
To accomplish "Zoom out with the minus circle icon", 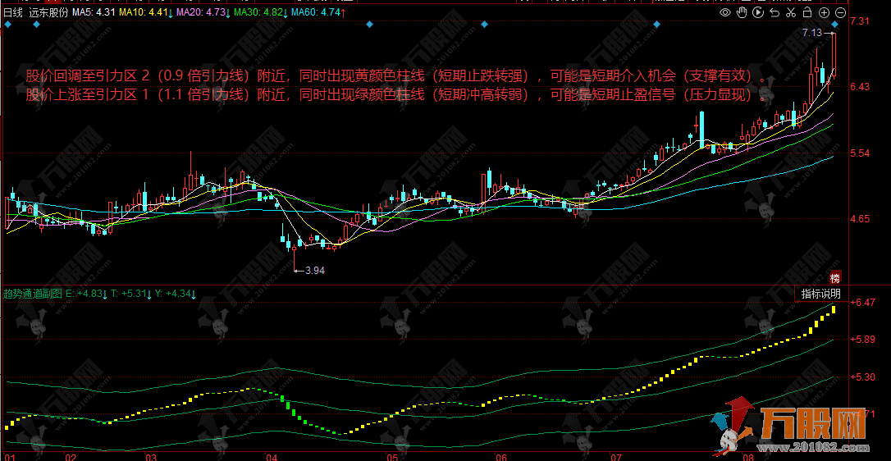I will (841, 12).
